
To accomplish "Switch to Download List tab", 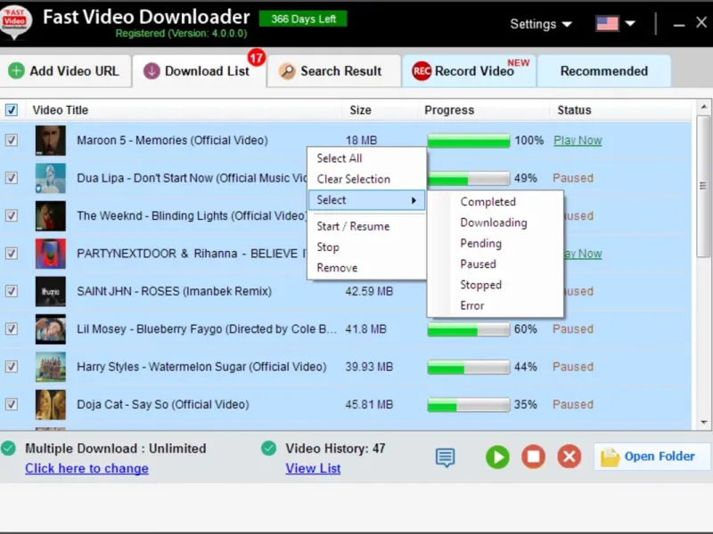I will pyautogui.click(x=199, y=71).
